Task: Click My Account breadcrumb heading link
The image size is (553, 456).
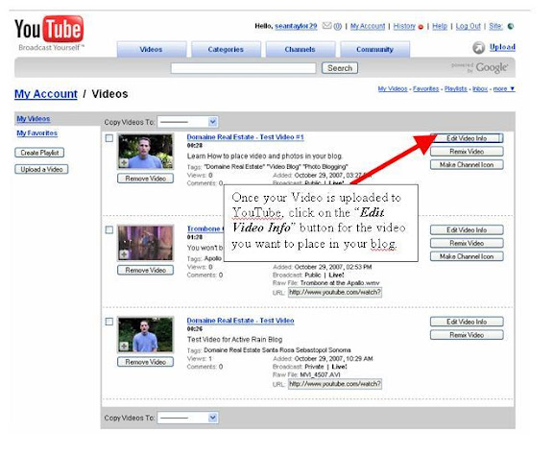Action: (46, 94)
